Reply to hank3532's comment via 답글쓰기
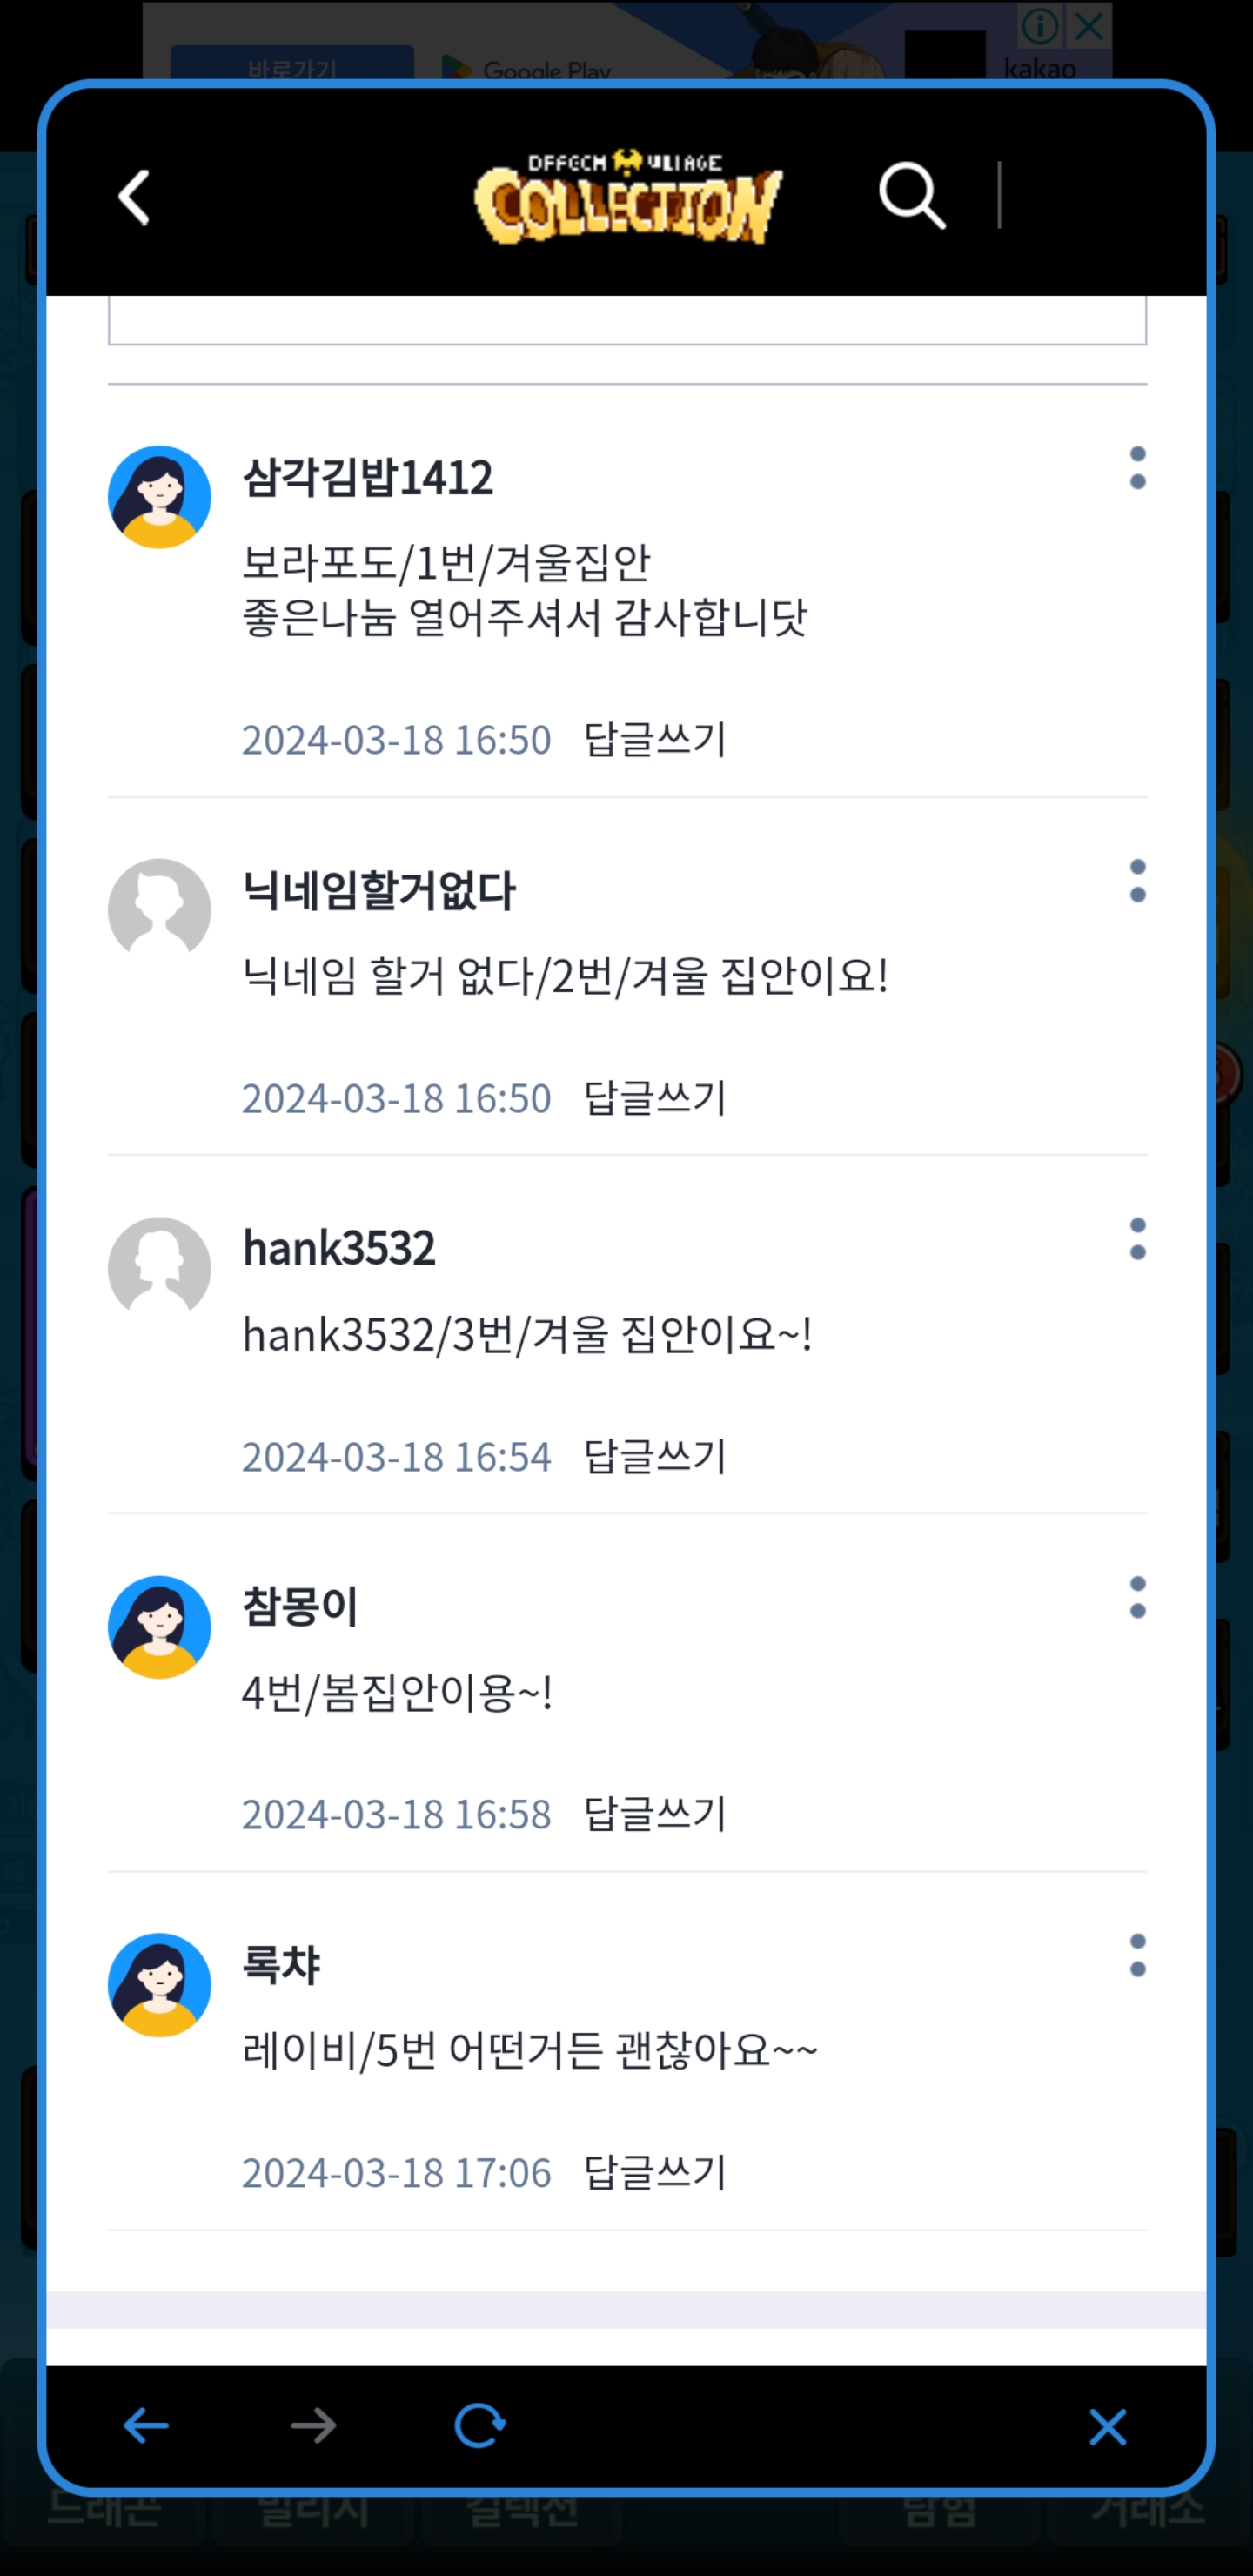The width and height of the screenshot is (1253, 2576). click(655, 1457)
